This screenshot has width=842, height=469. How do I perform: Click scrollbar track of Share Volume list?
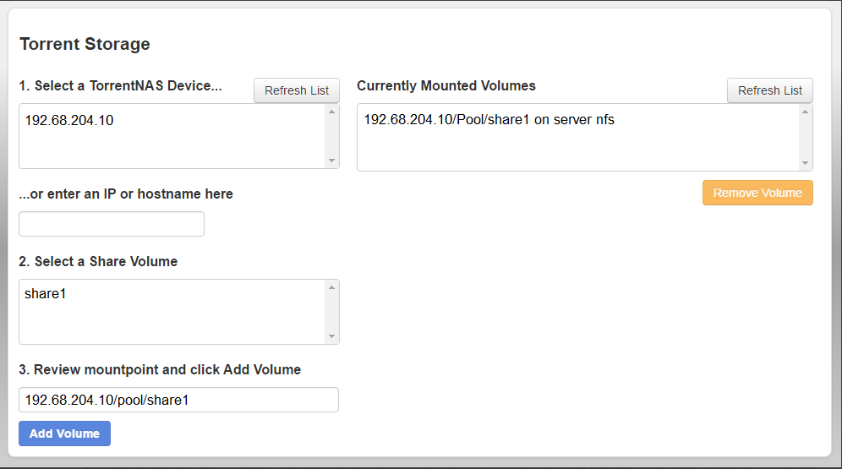(x=331, y=312)
